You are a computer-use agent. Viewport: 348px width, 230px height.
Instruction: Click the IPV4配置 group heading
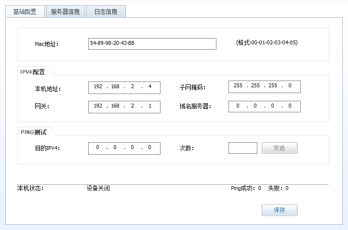tap(33, 72)
